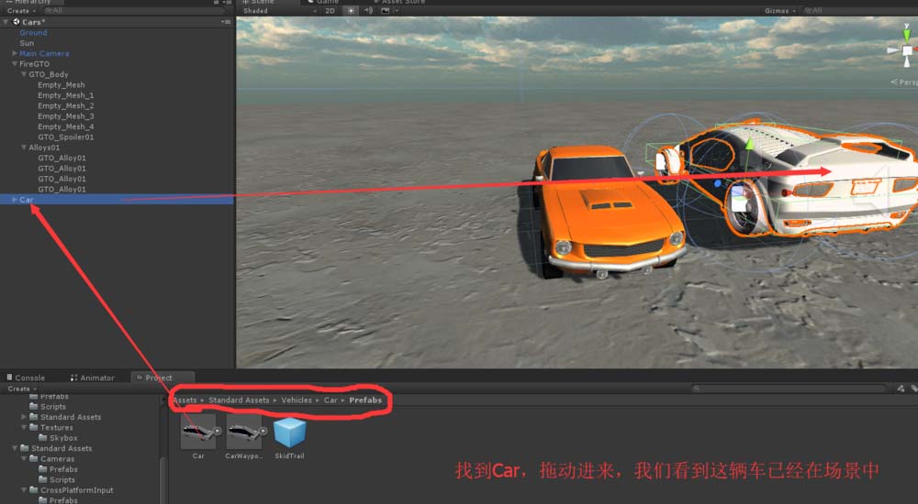This screenshot has height=504, width=918.
Task: Click Assets in the breadcrumb path
Action: point(185,400)
